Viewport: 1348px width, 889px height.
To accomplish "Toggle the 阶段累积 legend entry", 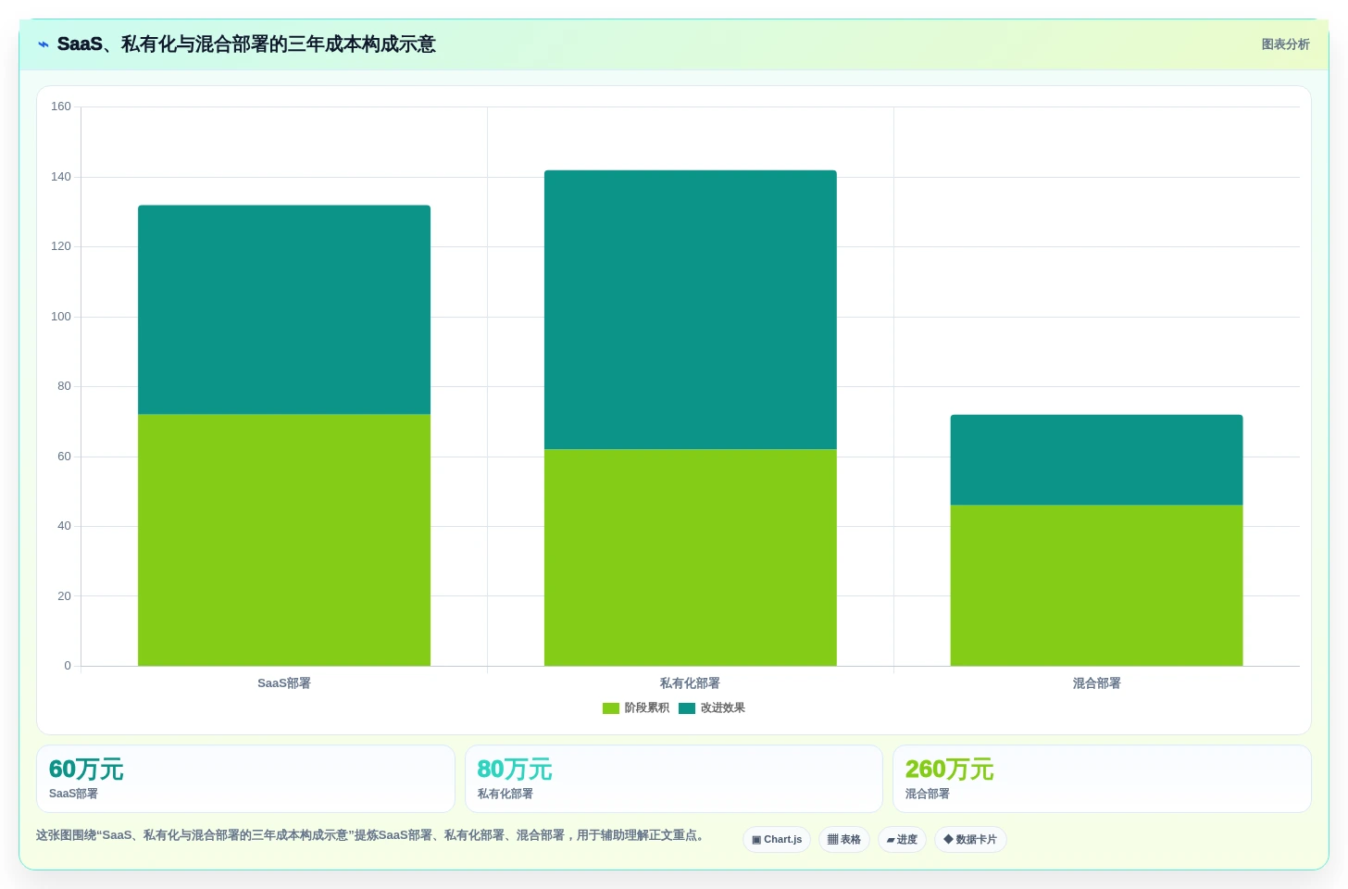I will pos(636,707).
